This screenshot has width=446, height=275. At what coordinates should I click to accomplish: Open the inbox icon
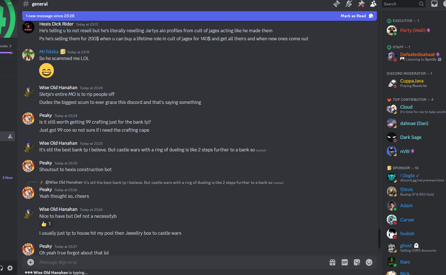pos(434,4)
